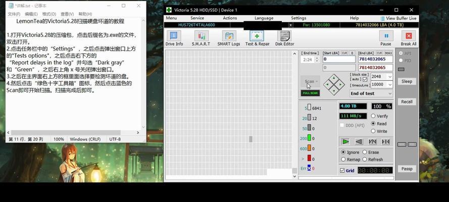
Task: Select the Test & Repair green cross icon
Action: 257,36
